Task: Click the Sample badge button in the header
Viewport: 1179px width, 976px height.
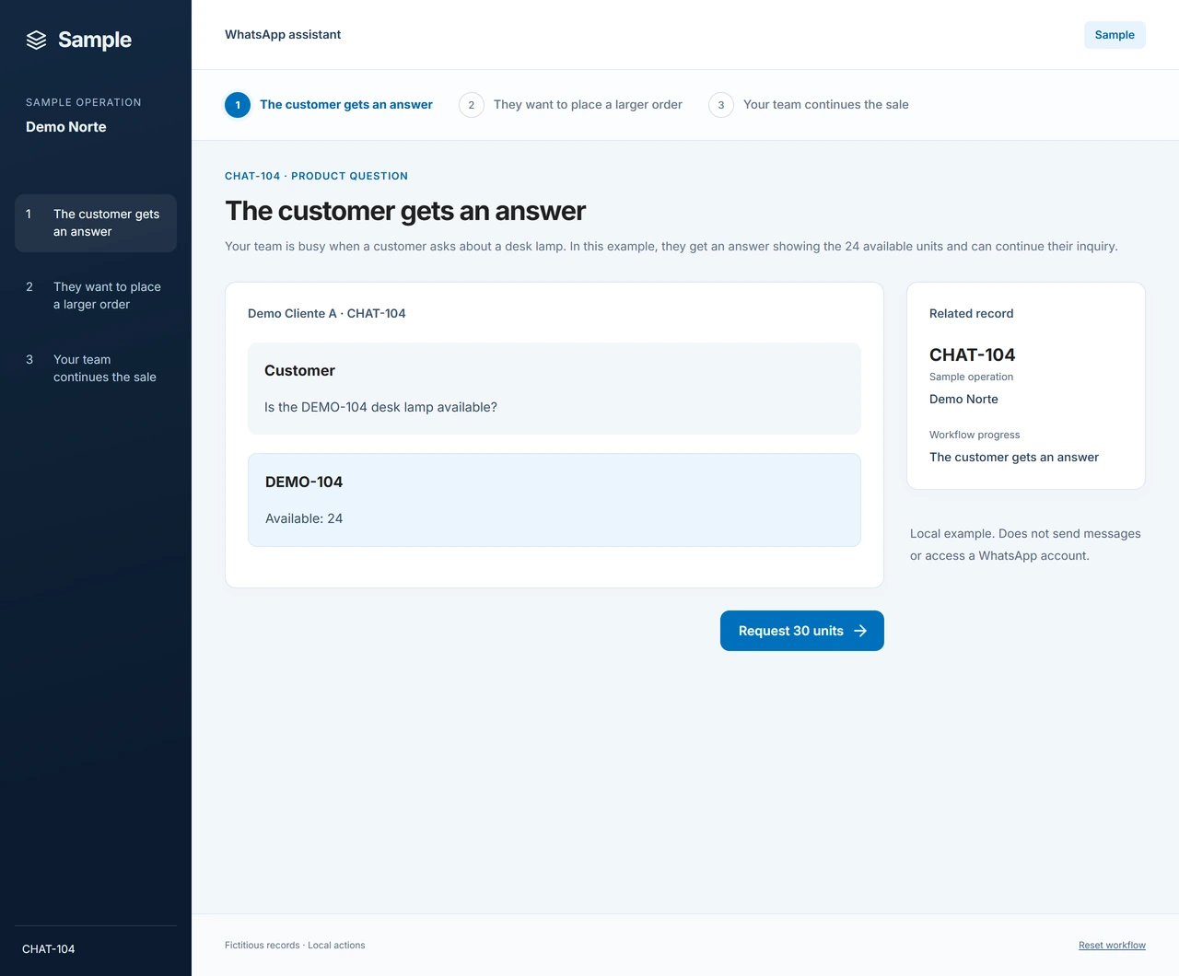Action: click(1115, 35)
